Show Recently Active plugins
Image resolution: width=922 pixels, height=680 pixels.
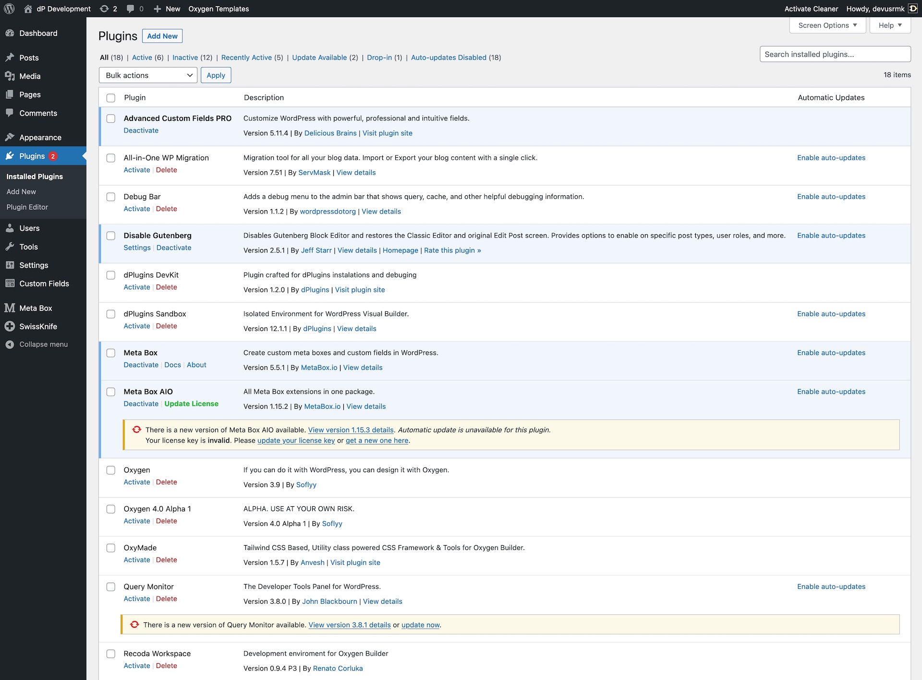pos(247,58)
